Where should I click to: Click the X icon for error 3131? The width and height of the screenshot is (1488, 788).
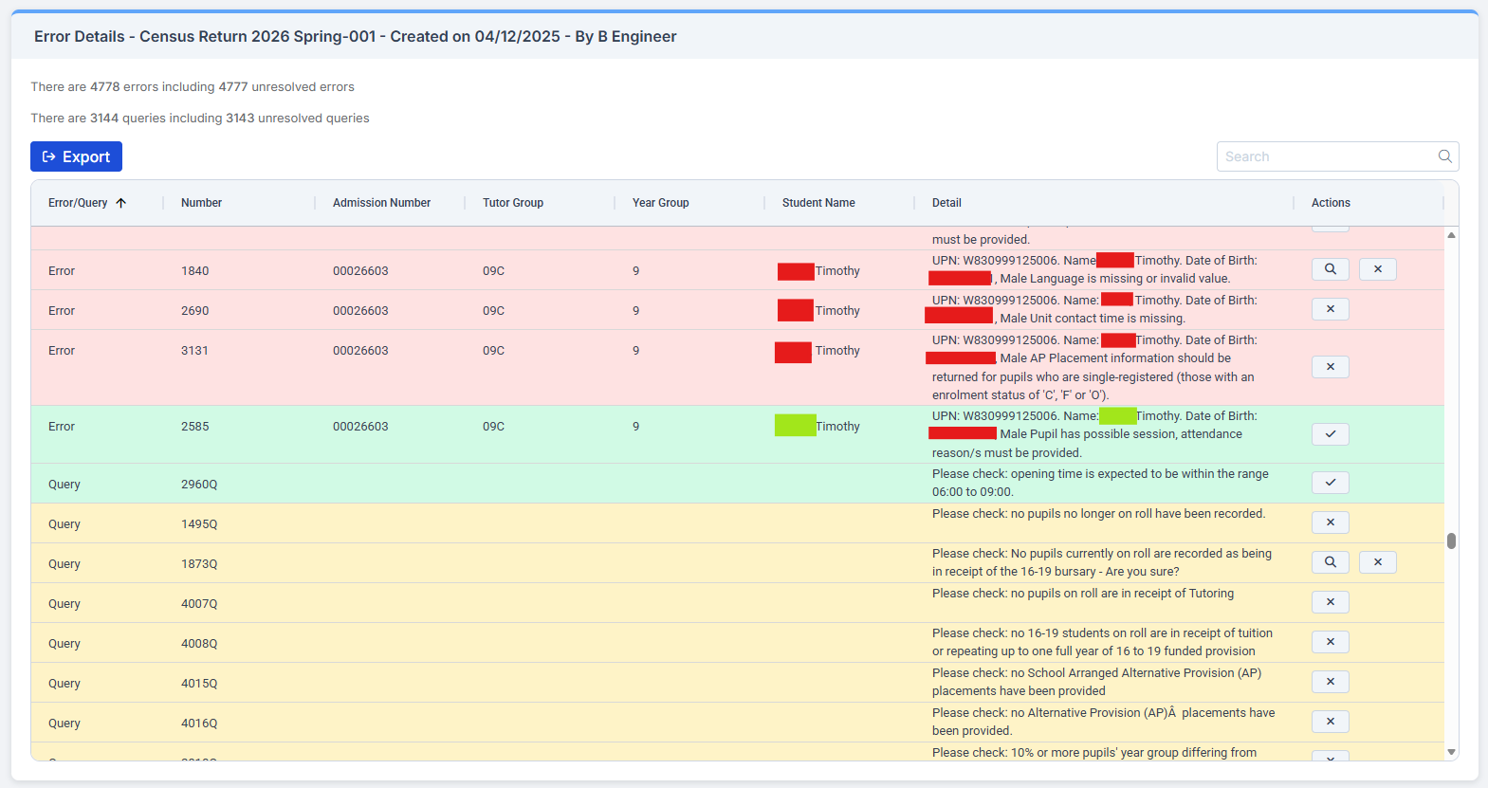click(1330, 367)
